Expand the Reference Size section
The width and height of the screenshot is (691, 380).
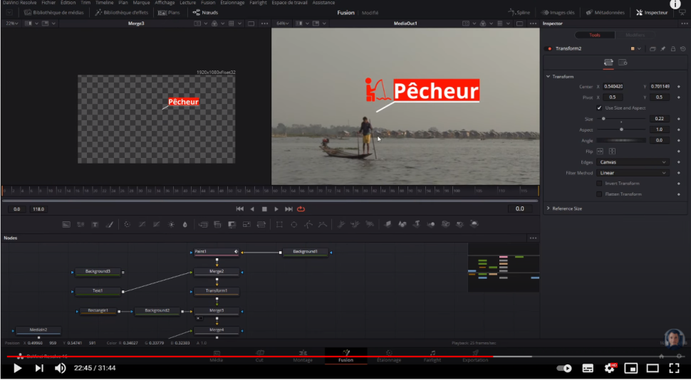coord(549,209)
